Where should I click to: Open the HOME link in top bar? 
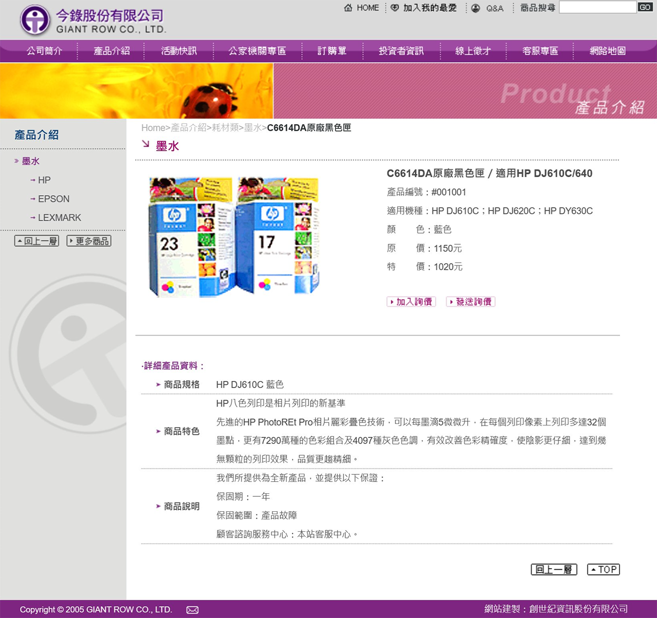tap(368, 8)
